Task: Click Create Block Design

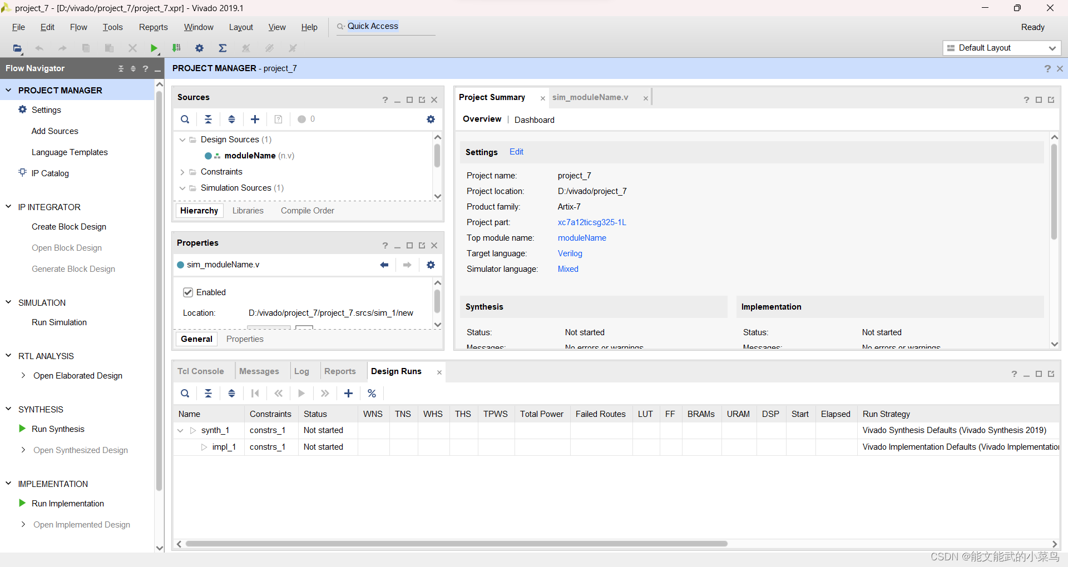Action: pos(69,227)
